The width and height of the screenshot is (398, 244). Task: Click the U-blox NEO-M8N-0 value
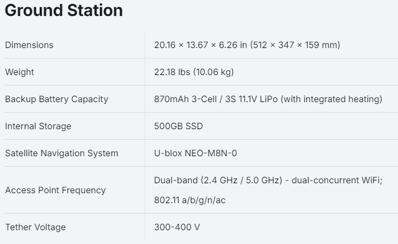tap(195, 153)
